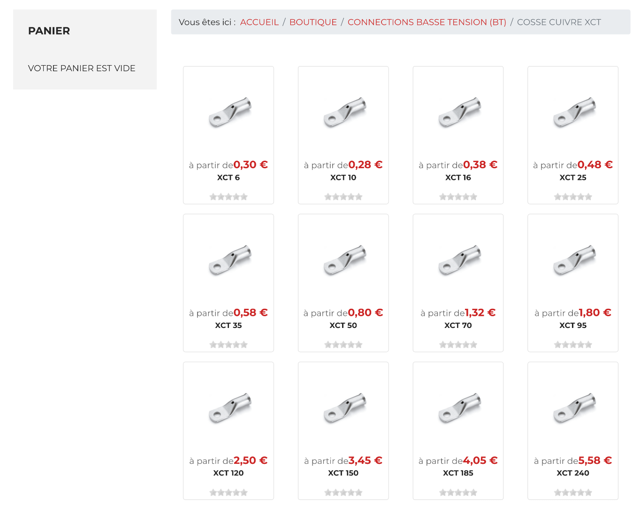The width and height of the screenshot is (640, 506).
Task: Open the XCT 25 product title
Action: point(573,178)
